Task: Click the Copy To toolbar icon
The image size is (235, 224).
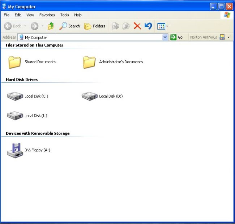Action: (x=126, y=26)
